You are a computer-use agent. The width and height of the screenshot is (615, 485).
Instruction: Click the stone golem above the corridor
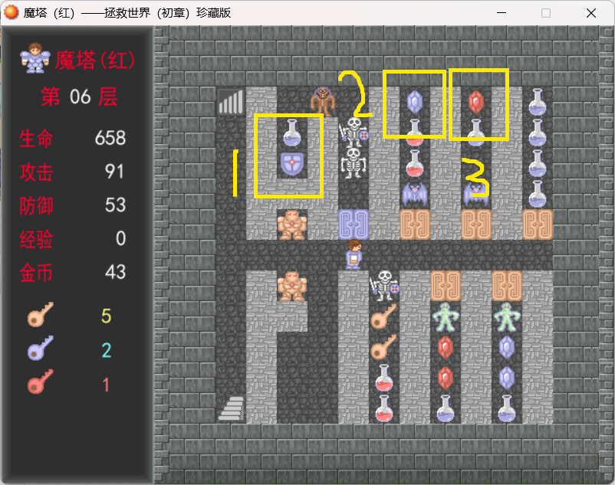click(292, 224)
